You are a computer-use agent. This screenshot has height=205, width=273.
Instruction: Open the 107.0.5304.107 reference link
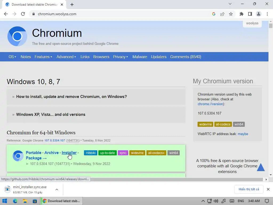pyautogui.click(x=55, y=140)
